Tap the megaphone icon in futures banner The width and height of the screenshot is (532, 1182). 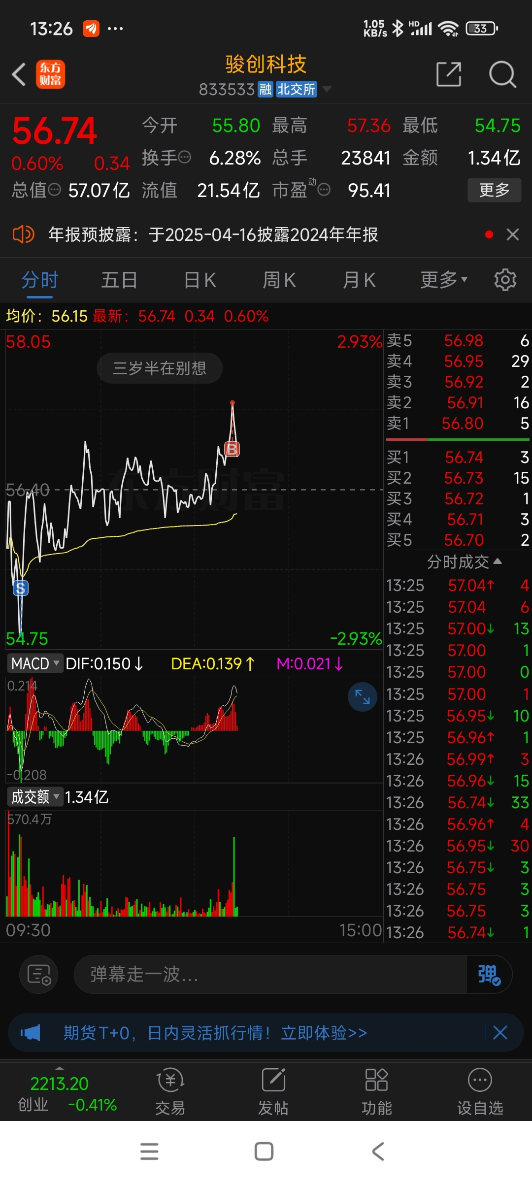pyautogui.click(x=30, y=1033)
